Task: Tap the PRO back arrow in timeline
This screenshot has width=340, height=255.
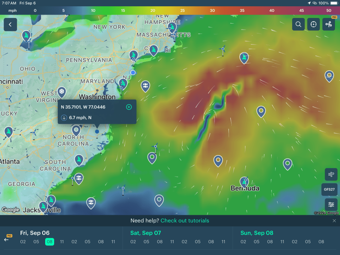Action: pos(7,239)
